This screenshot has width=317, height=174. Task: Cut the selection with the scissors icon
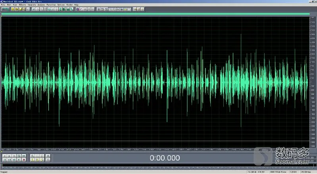tap(53, 9)
